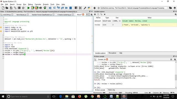Create a new file from the toolbar
Image resolution: width=177 pixels, height=99 pixels.
[3, 8]
